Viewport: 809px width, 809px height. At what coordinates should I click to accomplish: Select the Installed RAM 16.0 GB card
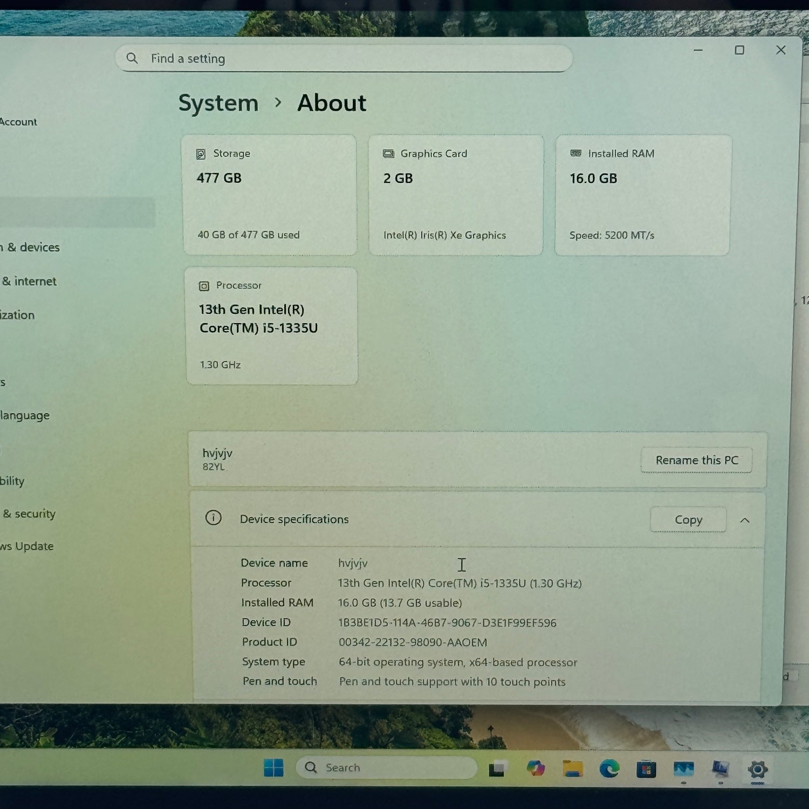point(642,195)
